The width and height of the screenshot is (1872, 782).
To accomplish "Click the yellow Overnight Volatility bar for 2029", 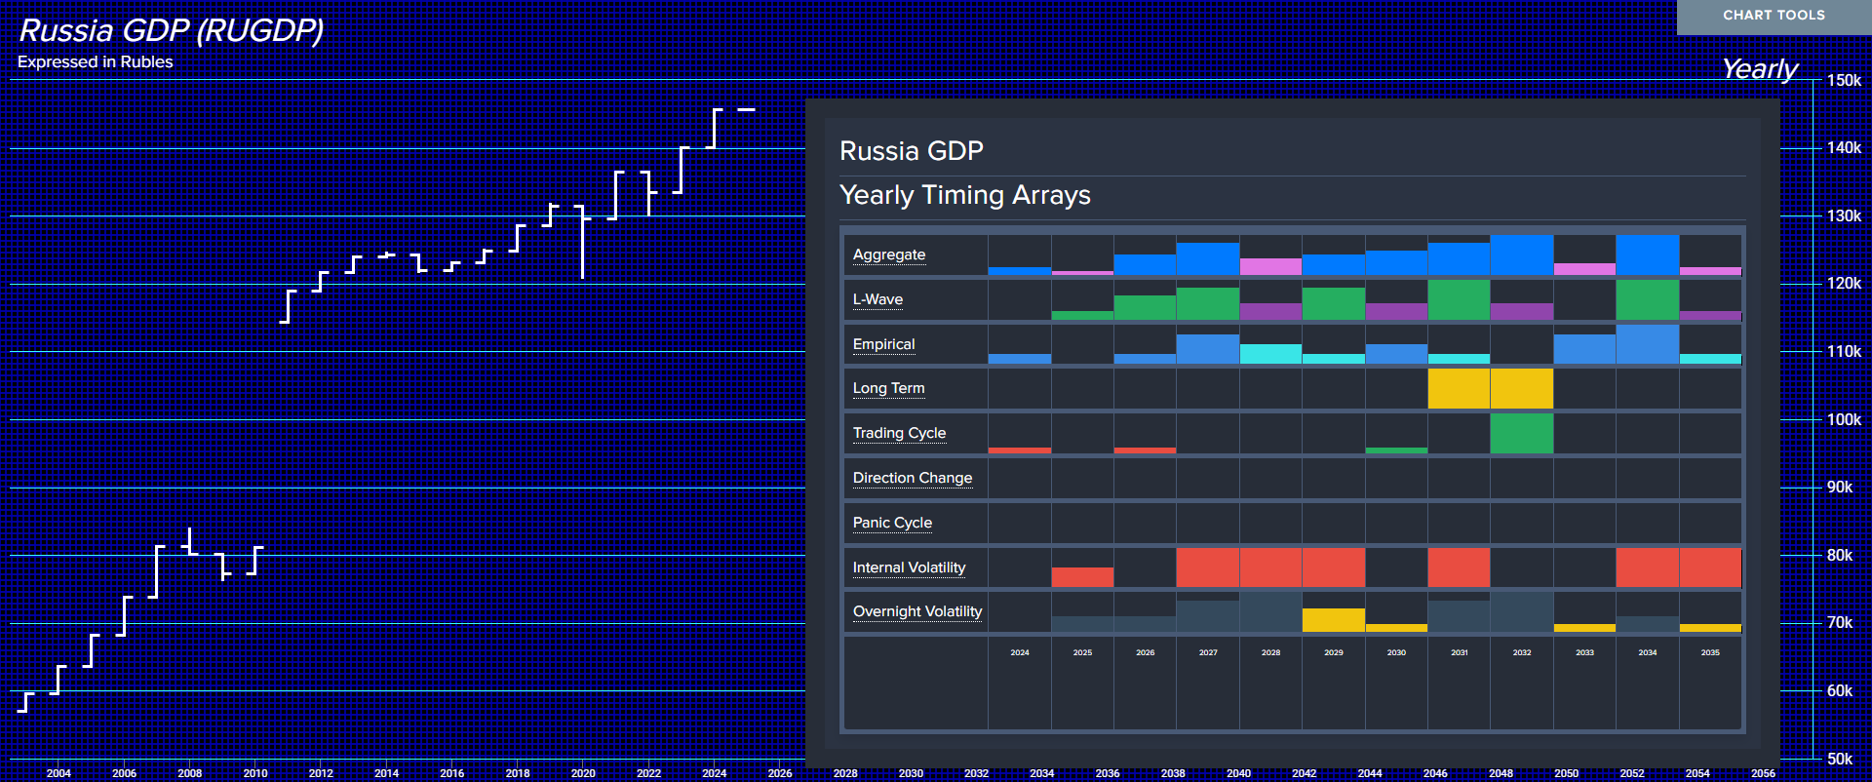I will (1333, 619).
